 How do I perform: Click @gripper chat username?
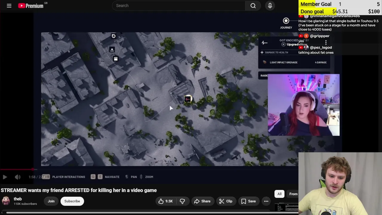coord(320,36)
